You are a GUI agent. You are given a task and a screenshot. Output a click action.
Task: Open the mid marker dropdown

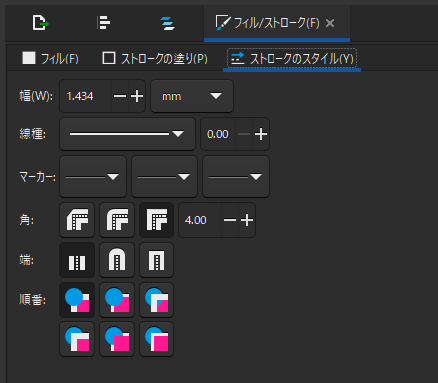[x=164, y=177]
